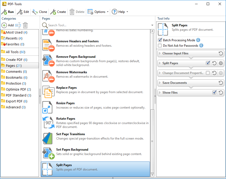Viewport: 226px width, 179px height.
Task: Click the Edit tool button
Action: click(x=23, y=12)
